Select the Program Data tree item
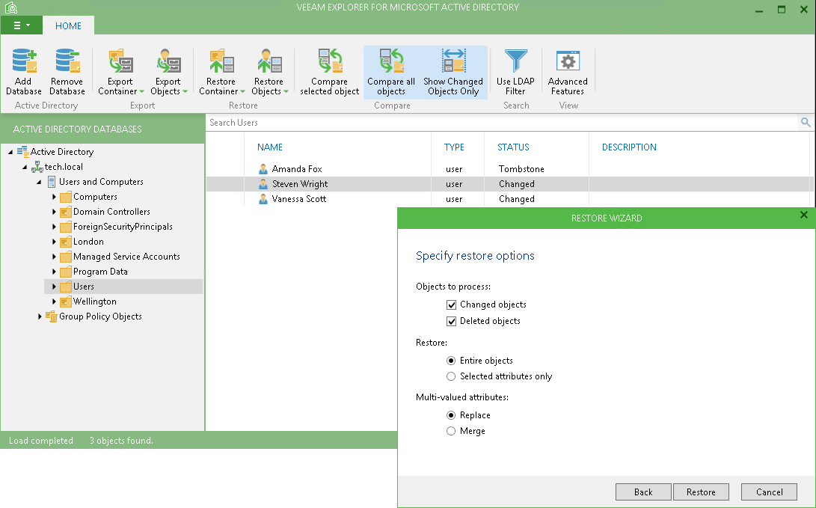Image resolution: width=816 pixels, height=508 pixels. 100,272
